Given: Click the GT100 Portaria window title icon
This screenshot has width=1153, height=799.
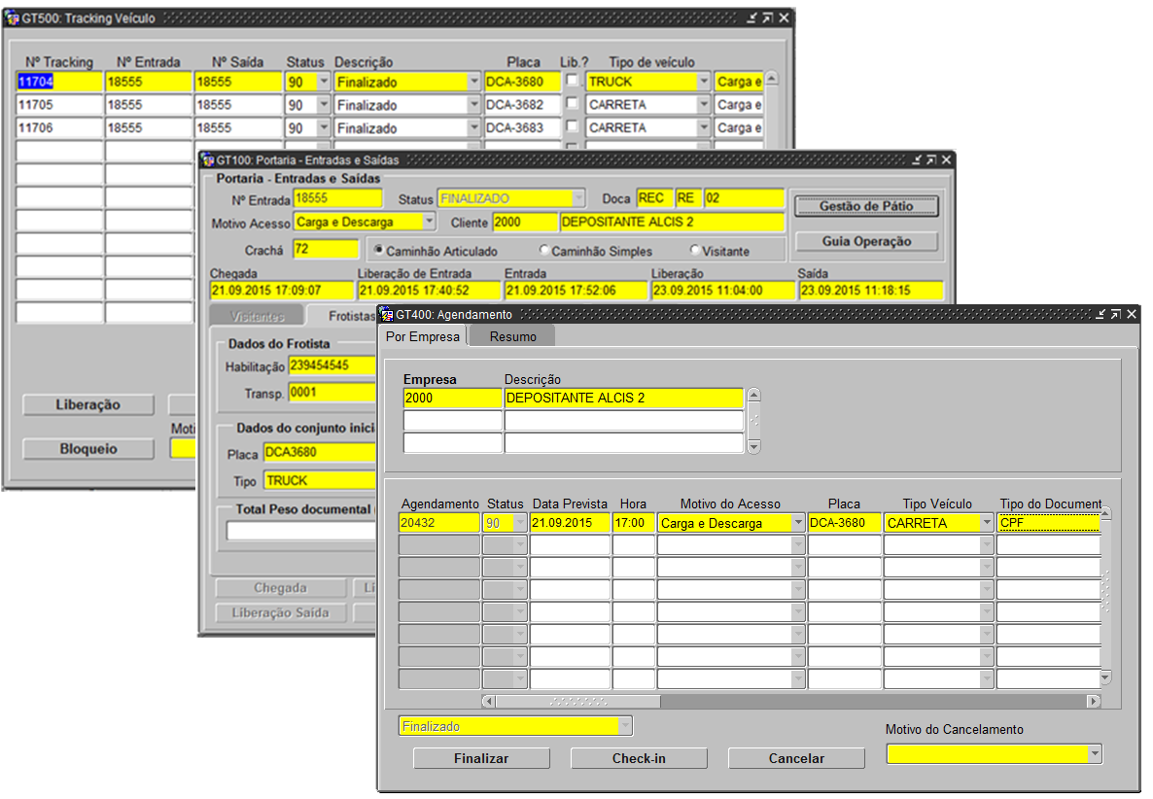Looking at the screenshot, I should (208, 159).
